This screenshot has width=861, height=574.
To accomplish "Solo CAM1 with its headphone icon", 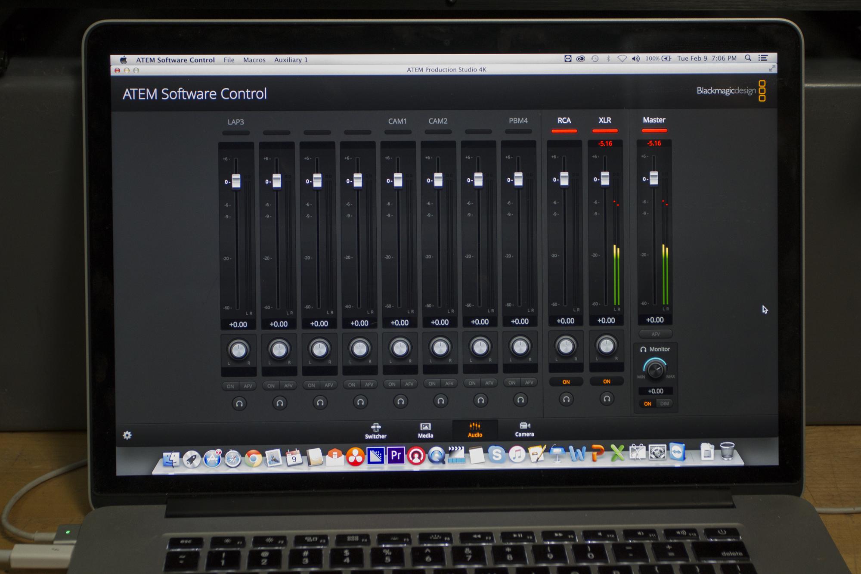I will pos(400,401).
